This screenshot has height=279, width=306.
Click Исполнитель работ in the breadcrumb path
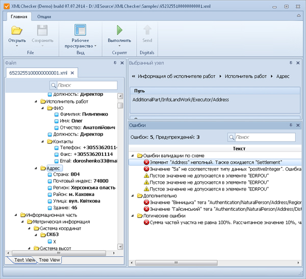click(246, 76)
